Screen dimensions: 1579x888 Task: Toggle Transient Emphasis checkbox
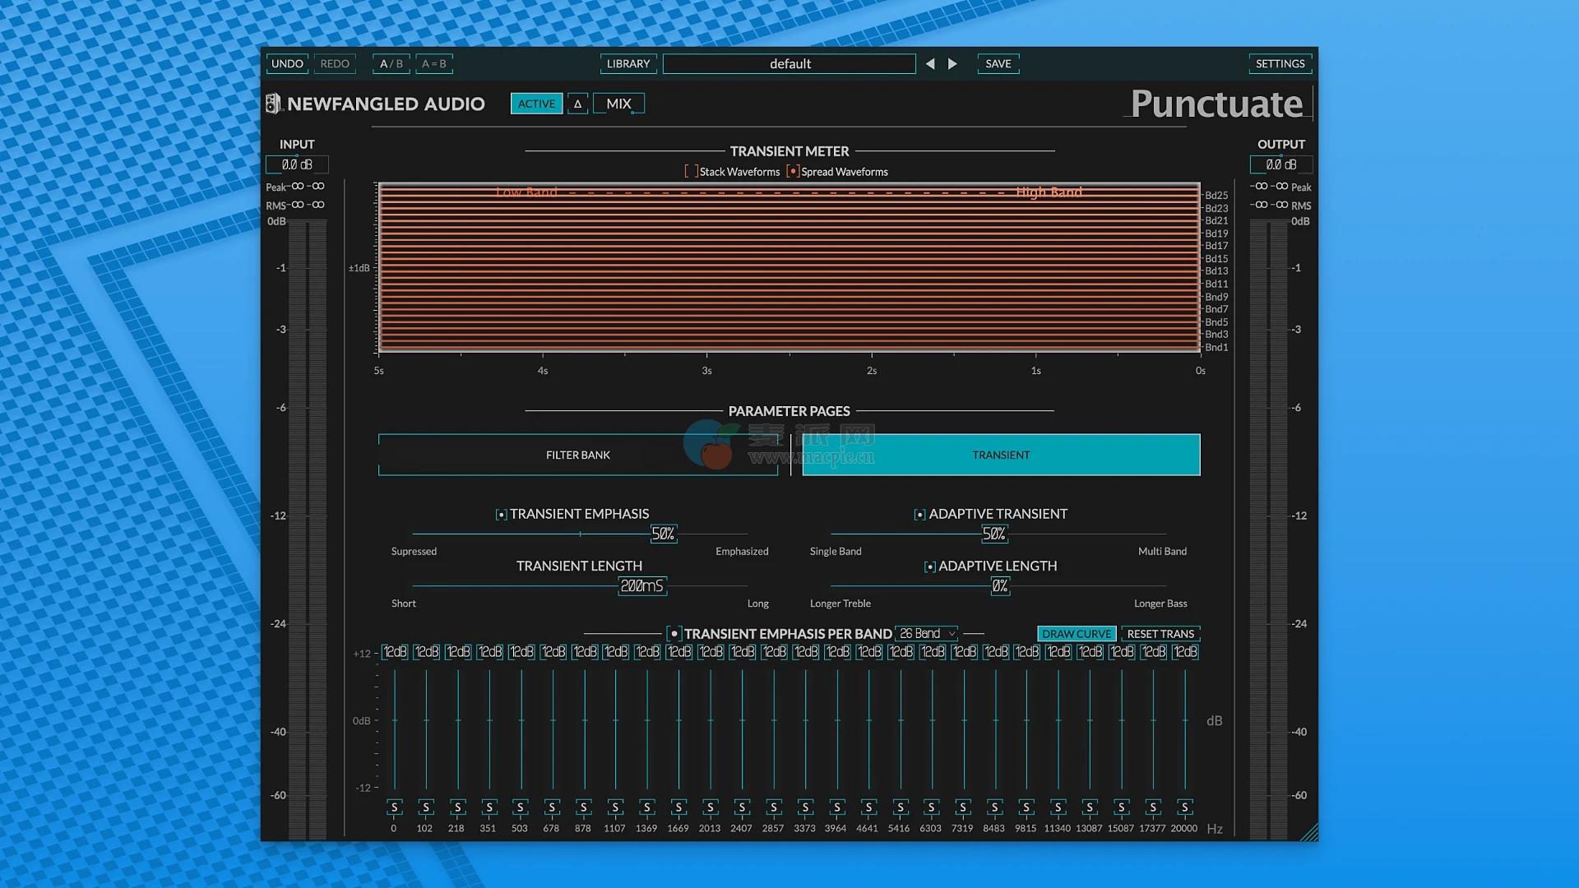[x=501, y=515]
